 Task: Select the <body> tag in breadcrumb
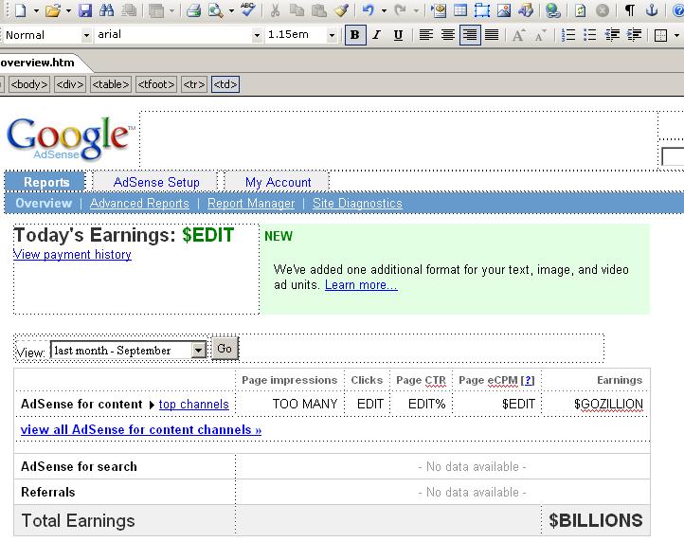coord(29,84)
